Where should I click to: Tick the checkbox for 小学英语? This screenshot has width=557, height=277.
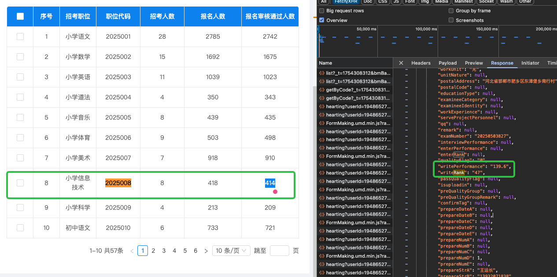coord(20,77)
